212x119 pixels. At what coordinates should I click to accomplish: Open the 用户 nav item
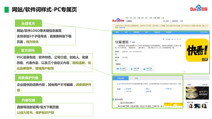pyautogui.click(x=147, y=32)
